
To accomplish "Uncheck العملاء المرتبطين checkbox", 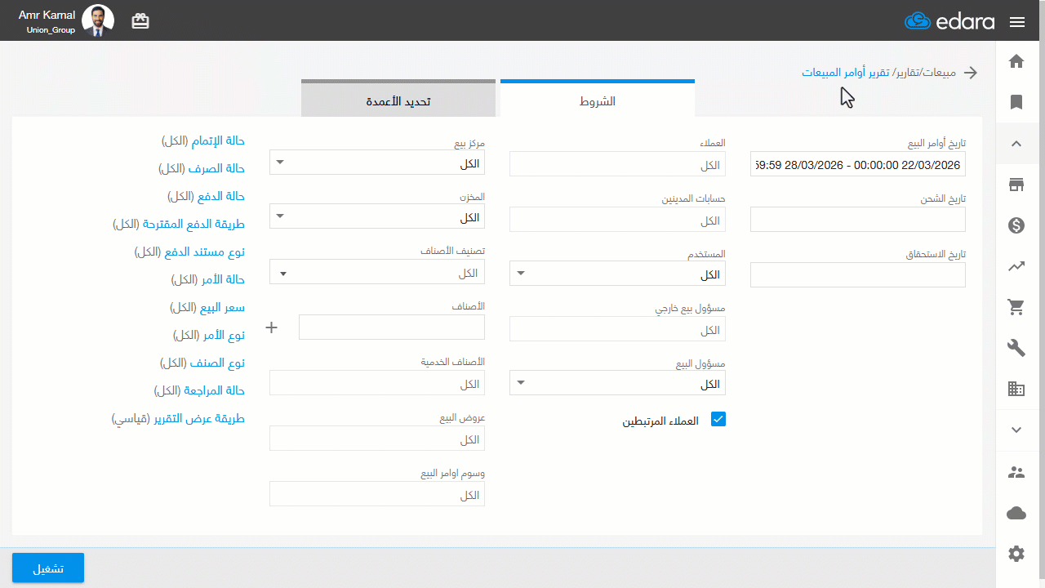I will 718,419.
